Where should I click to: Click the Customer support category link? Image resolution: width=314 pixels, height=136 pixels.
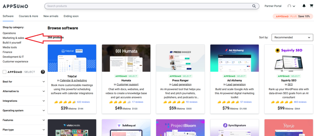(x=128, y=85)
